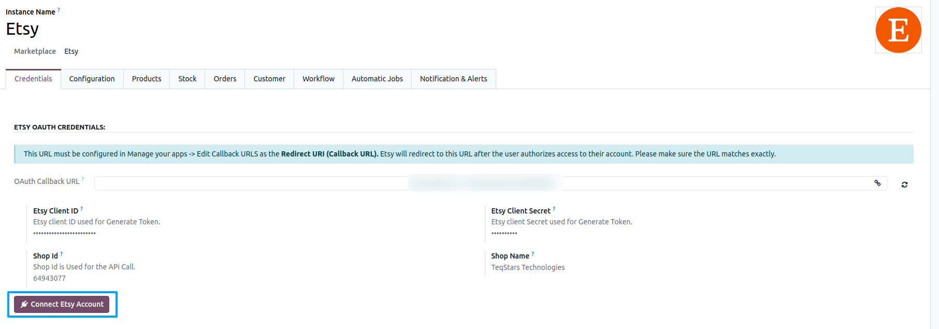
Task: Go to the Stock tab
Action: click(187, 79)
